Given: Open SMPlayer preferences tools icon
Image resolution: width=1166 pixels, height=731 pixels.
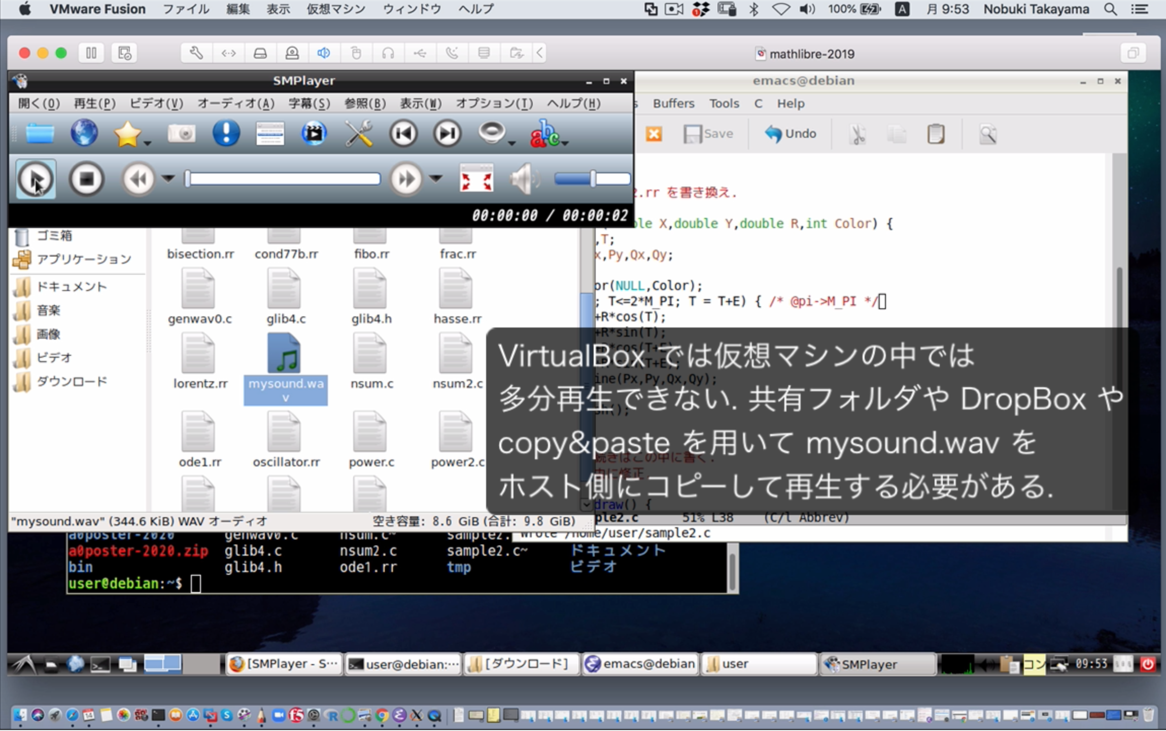Looking at the screenshot, I should [359, 133].
